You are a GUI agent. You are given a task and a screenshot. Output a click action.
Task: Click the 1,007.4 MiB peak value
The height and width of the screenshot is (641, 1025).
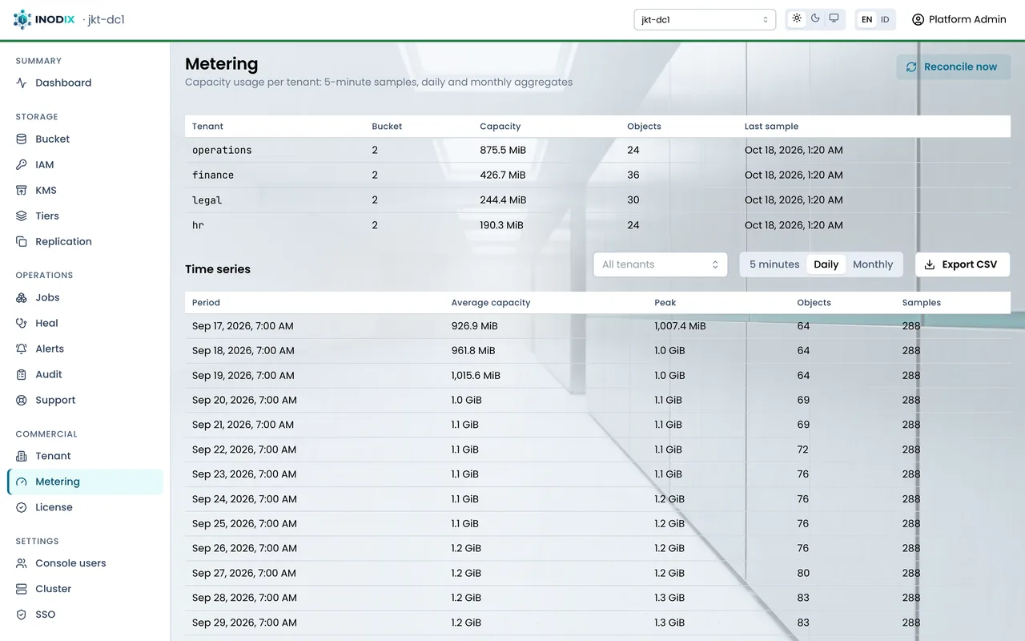(x=680, y=326)
